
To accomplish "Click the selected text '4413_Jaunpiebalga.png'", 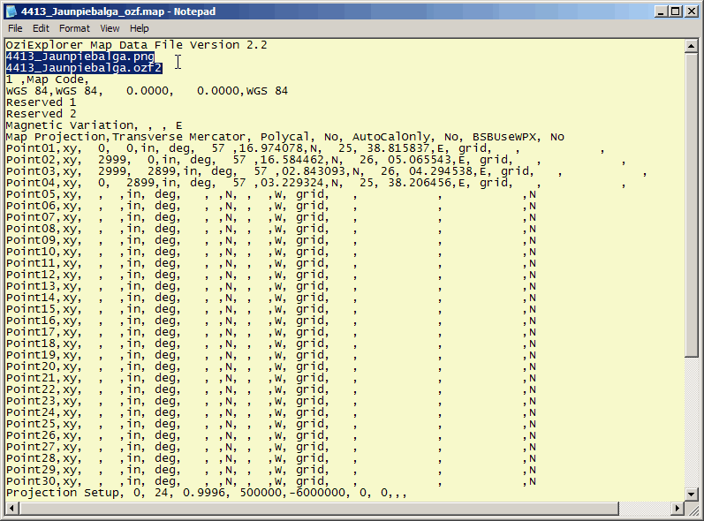I will [79, 57].
